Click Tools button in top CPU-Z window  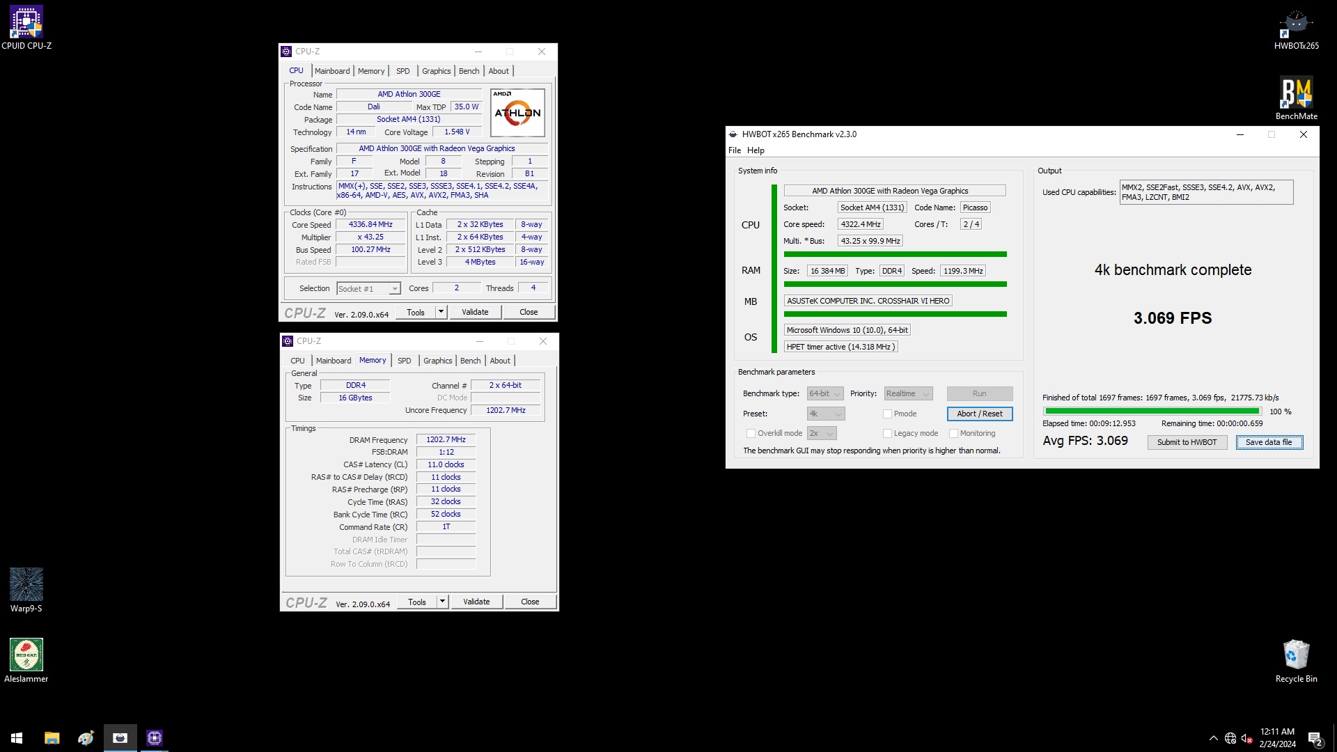pyautogui.click(x=416, y=312)
